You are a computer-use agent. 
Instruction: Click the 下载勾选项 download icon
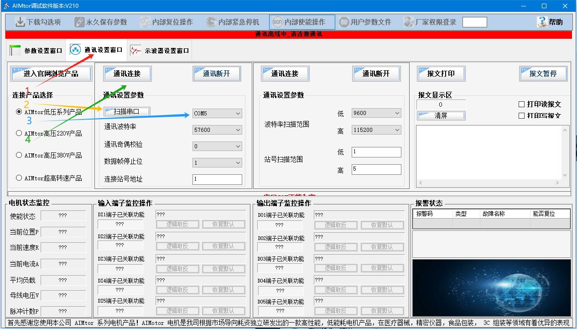tap(20, 22)
